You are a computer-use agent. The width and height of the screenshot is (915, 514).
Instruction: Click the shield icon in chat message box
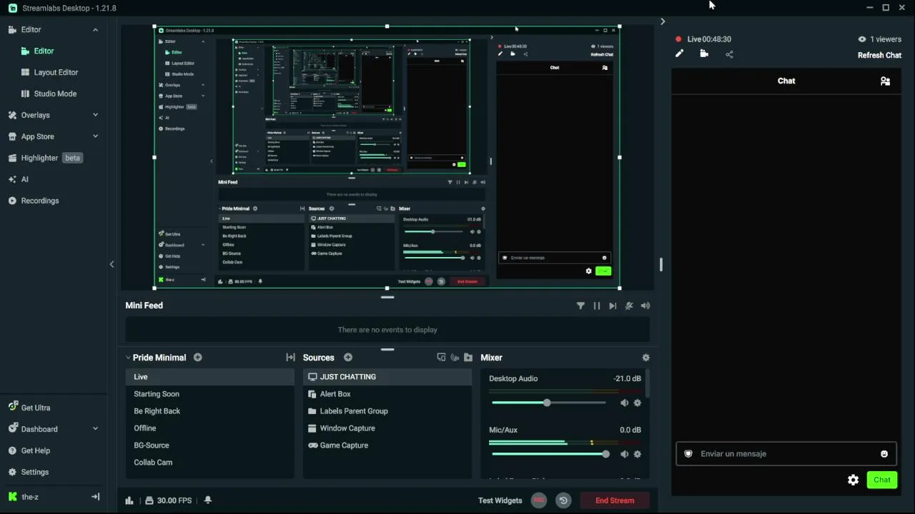(x=688, y=454)
